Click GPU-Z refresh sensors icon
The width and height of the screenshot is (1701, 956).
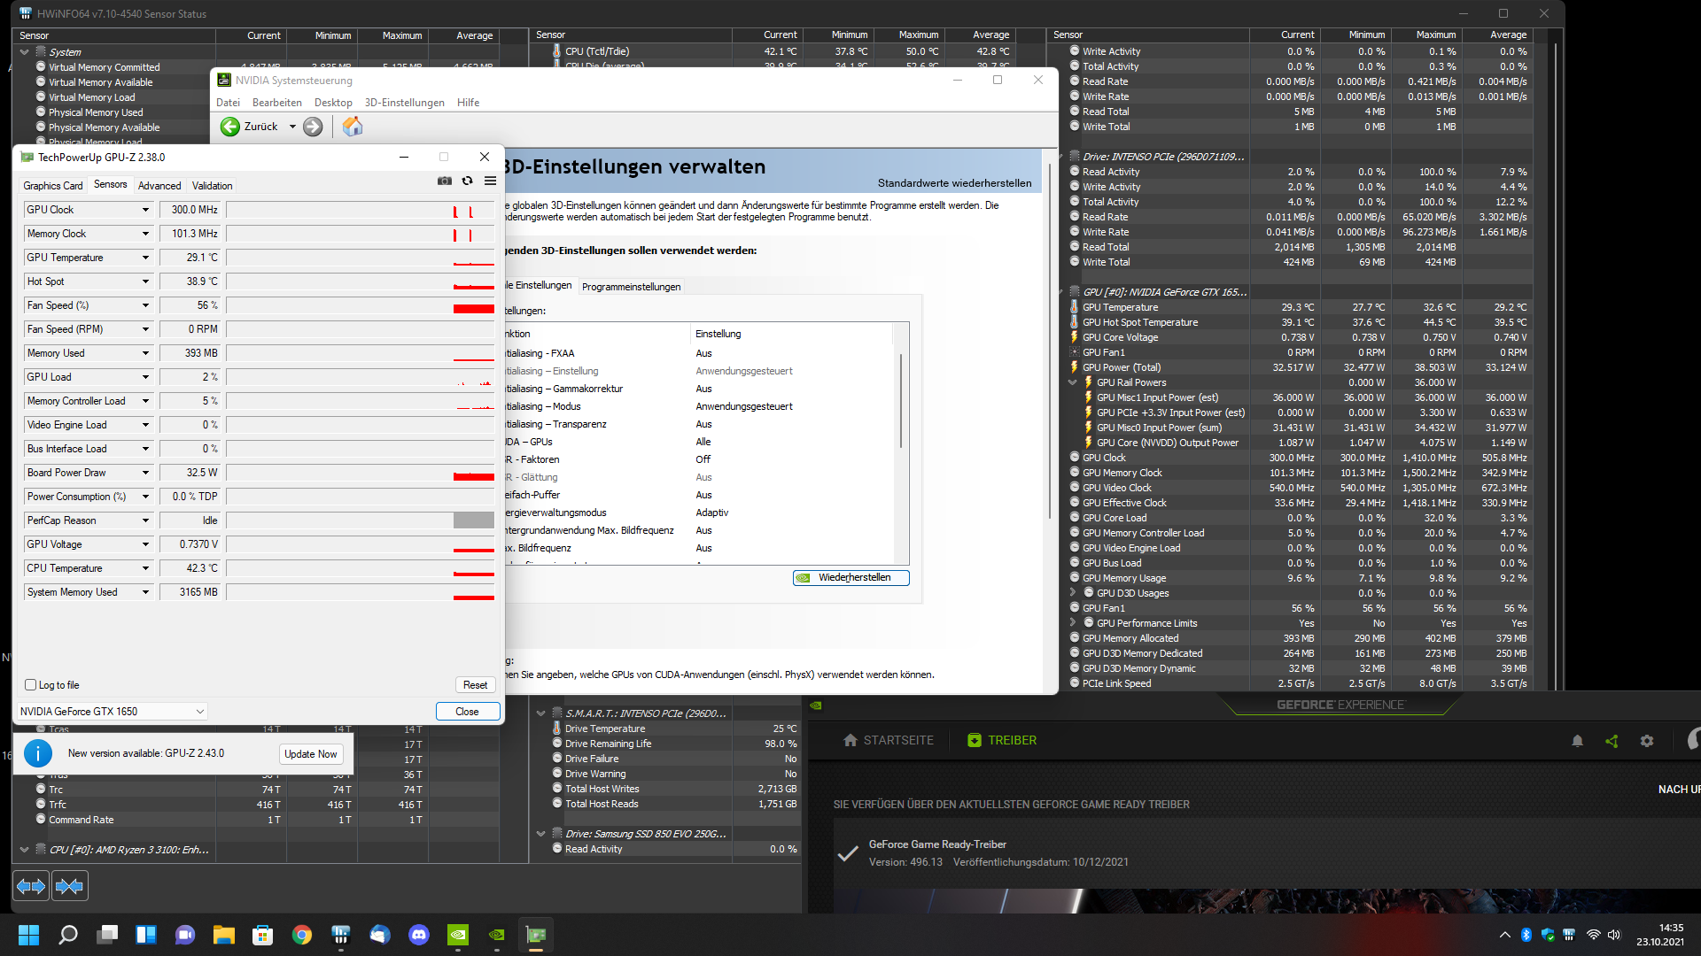(467, 181)
